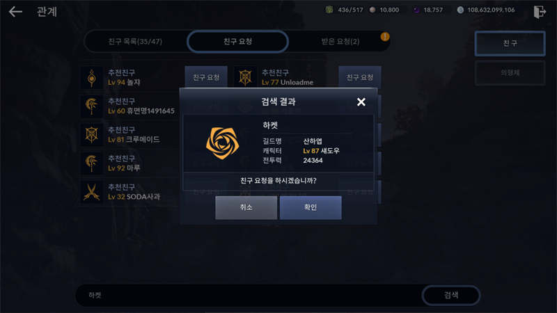Select the 휴면명1491645 helmet class icon

click(92, 106)
